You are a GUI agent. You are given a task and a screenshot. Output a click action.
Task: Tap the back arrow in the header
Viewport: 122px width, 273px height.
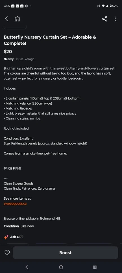tap(6, 19)
